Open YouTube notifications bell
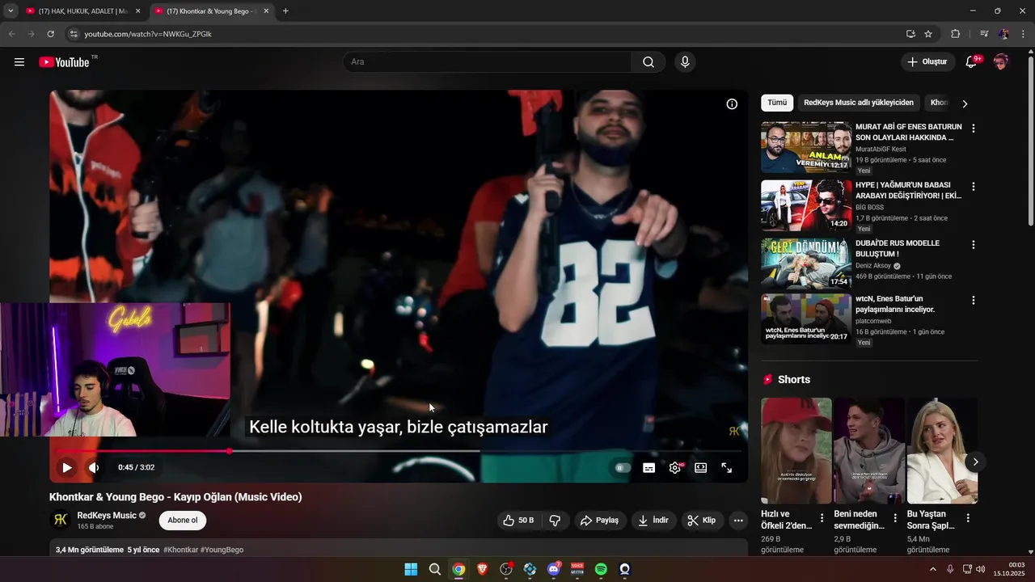 (x=972, y=62)
